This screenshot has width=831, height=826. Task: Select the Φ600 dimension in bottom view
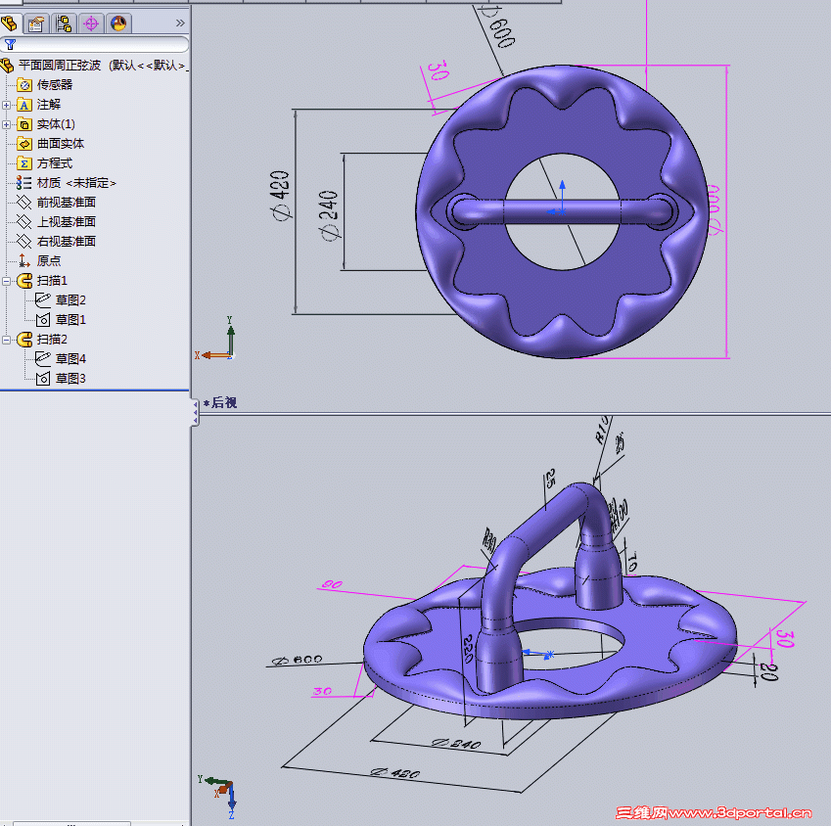pos(298,661)
